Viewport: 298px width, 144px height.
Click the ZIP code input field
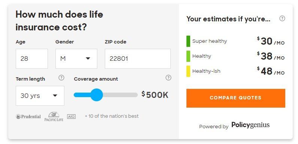138,58
